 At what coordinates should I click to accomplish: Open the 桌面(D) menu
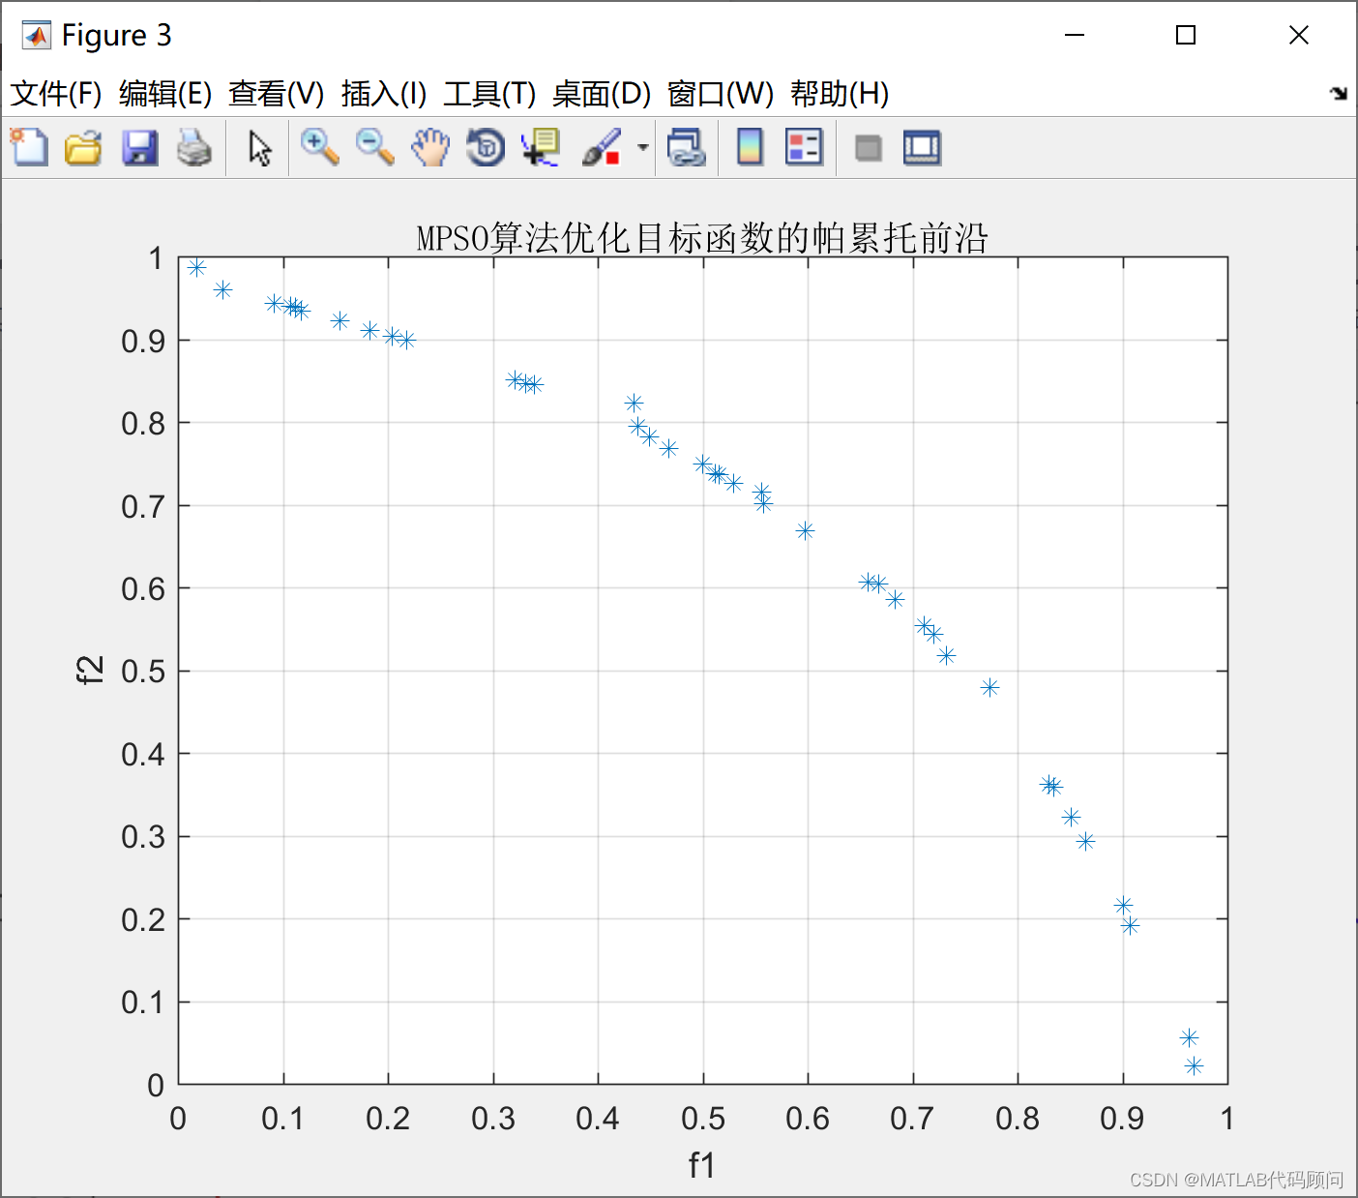coord(602,94)
